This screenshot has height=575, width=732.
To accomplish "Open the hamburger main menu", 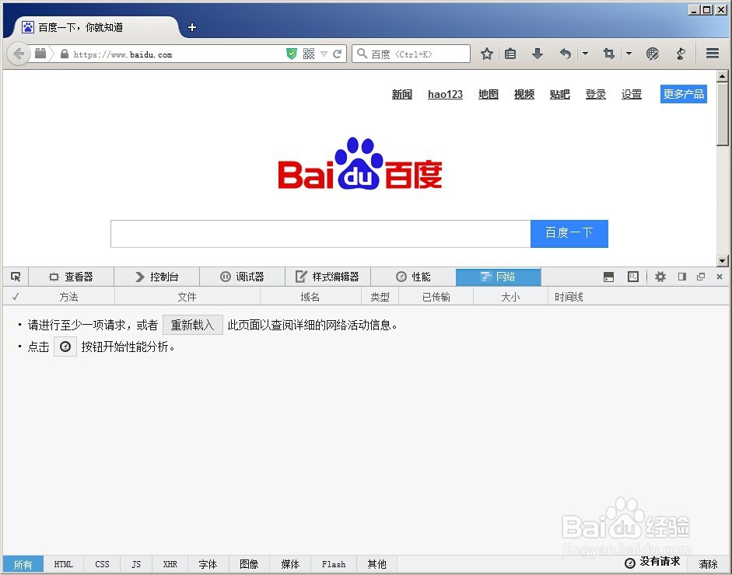I will click(713, 54).
